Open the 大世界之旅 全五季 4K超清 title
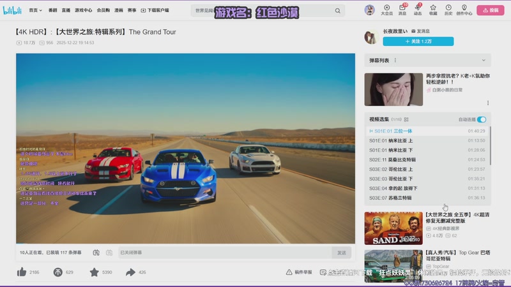 point(457,217)
